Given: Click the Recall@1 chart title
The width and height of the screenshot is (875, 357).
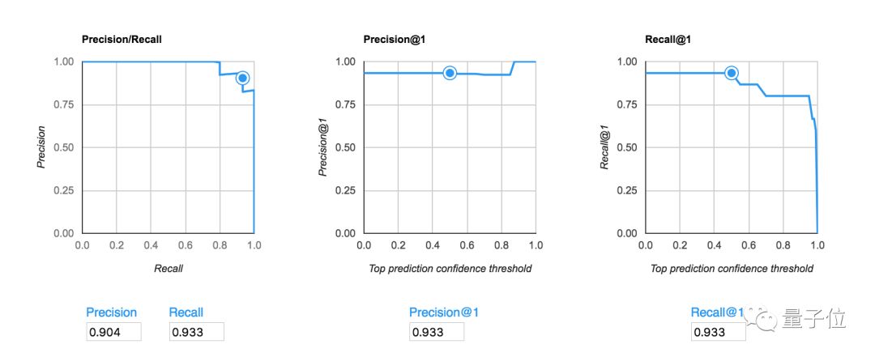Looking at the screenshot, I should pyautogui.click(x=668, y=39).
